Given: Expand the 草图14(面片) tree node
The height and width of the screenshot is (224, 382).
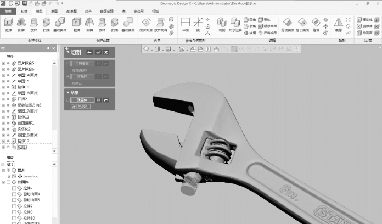Looking at the screenshot, I should pyautogui.click(x=3, y=75).
